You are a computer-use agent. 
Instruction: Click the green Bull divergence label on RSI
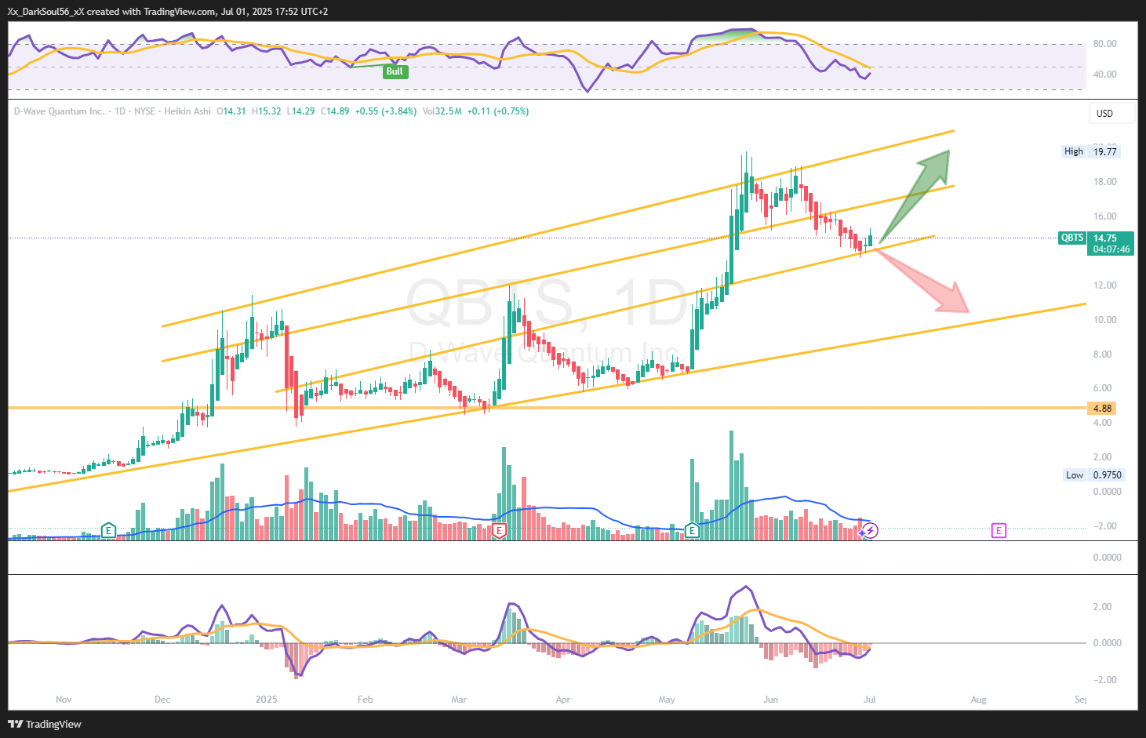395,71
